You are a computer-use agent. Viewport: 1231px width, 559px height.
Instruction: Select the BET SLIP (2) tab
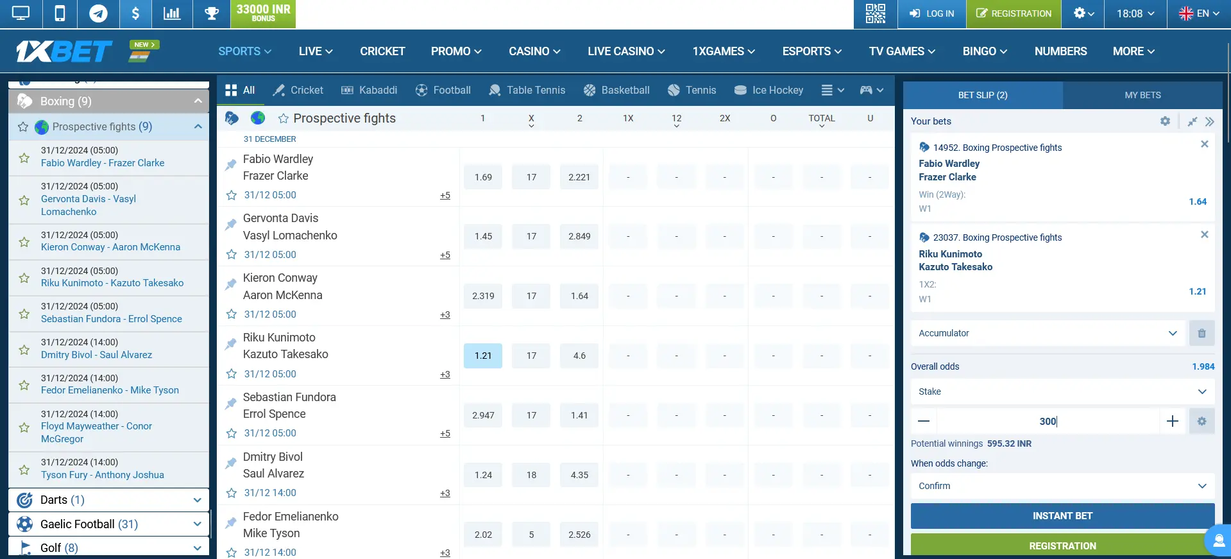pos(983,95)
